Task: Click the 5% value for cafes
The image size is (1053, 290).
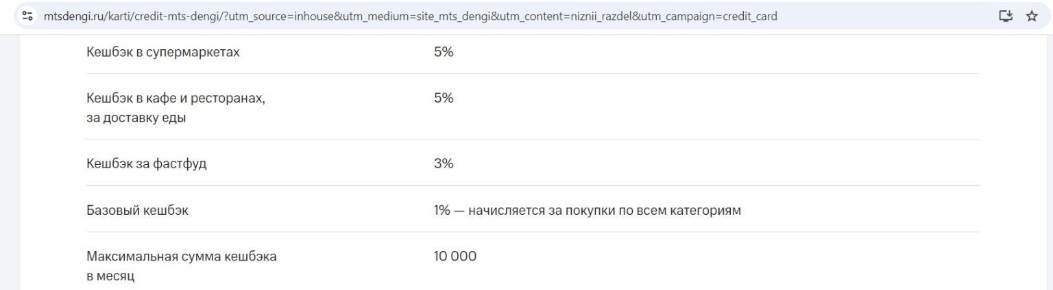Action: (444, 98)
